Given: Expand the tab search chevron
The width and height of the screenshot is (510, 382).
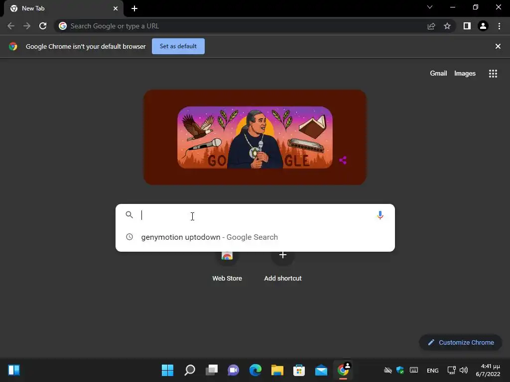Looking at the screenshot, I should pyautogui.click(x=430, y=7).
